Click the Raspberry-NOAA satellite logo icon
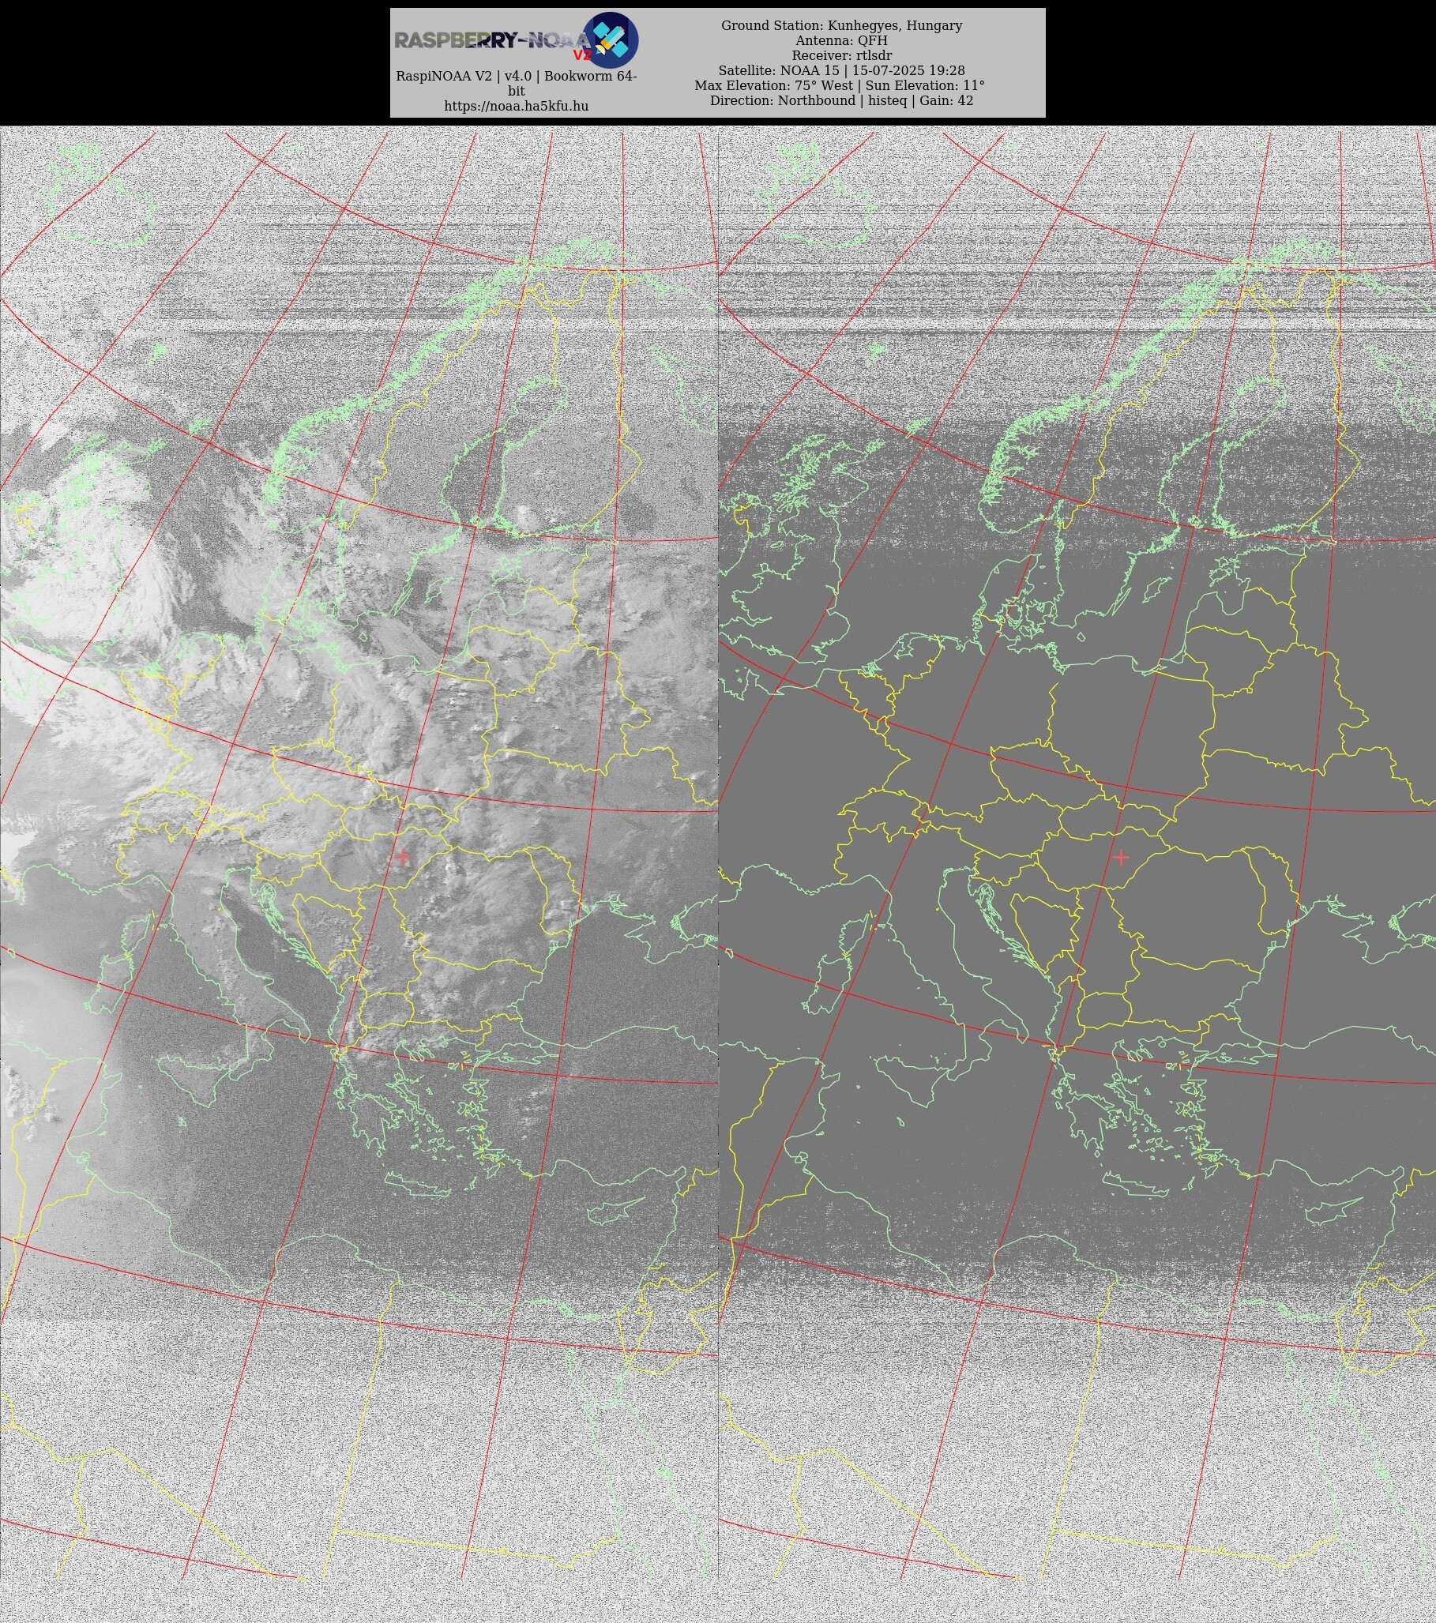Image resolution: width=1436 pixels, height=1623 pixels. (611, 39)
